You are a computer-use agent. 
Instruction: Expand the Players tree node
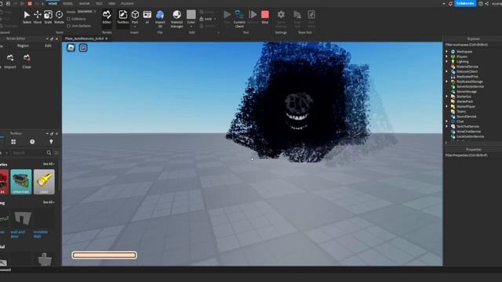(x=446, y=56)
